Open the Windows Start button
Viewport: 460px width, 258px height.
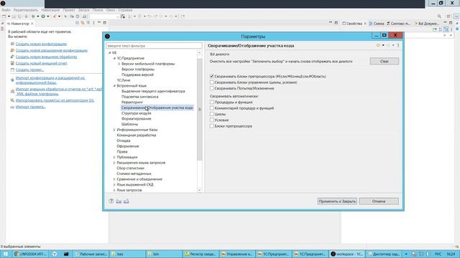[x=6, y=254]
